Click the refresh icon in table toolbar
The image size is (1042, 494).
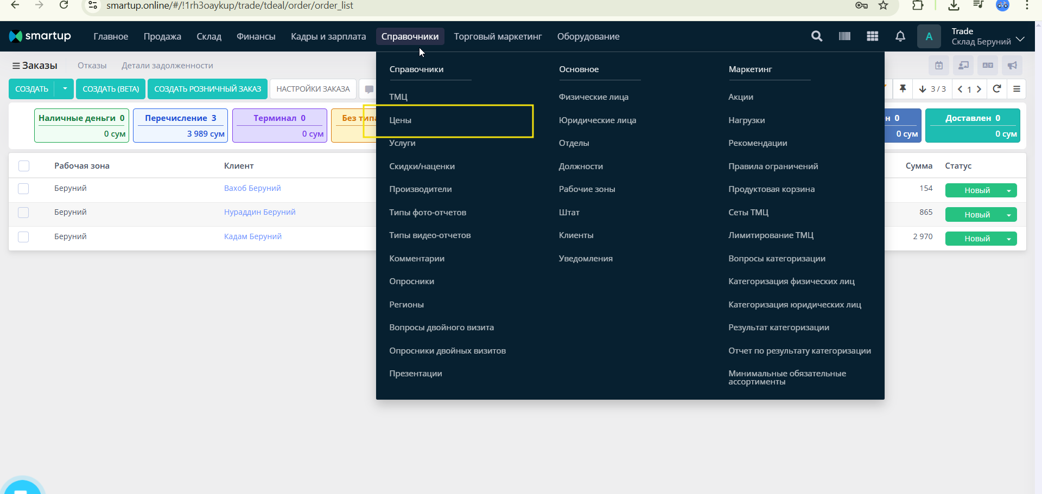click(997, 89)
